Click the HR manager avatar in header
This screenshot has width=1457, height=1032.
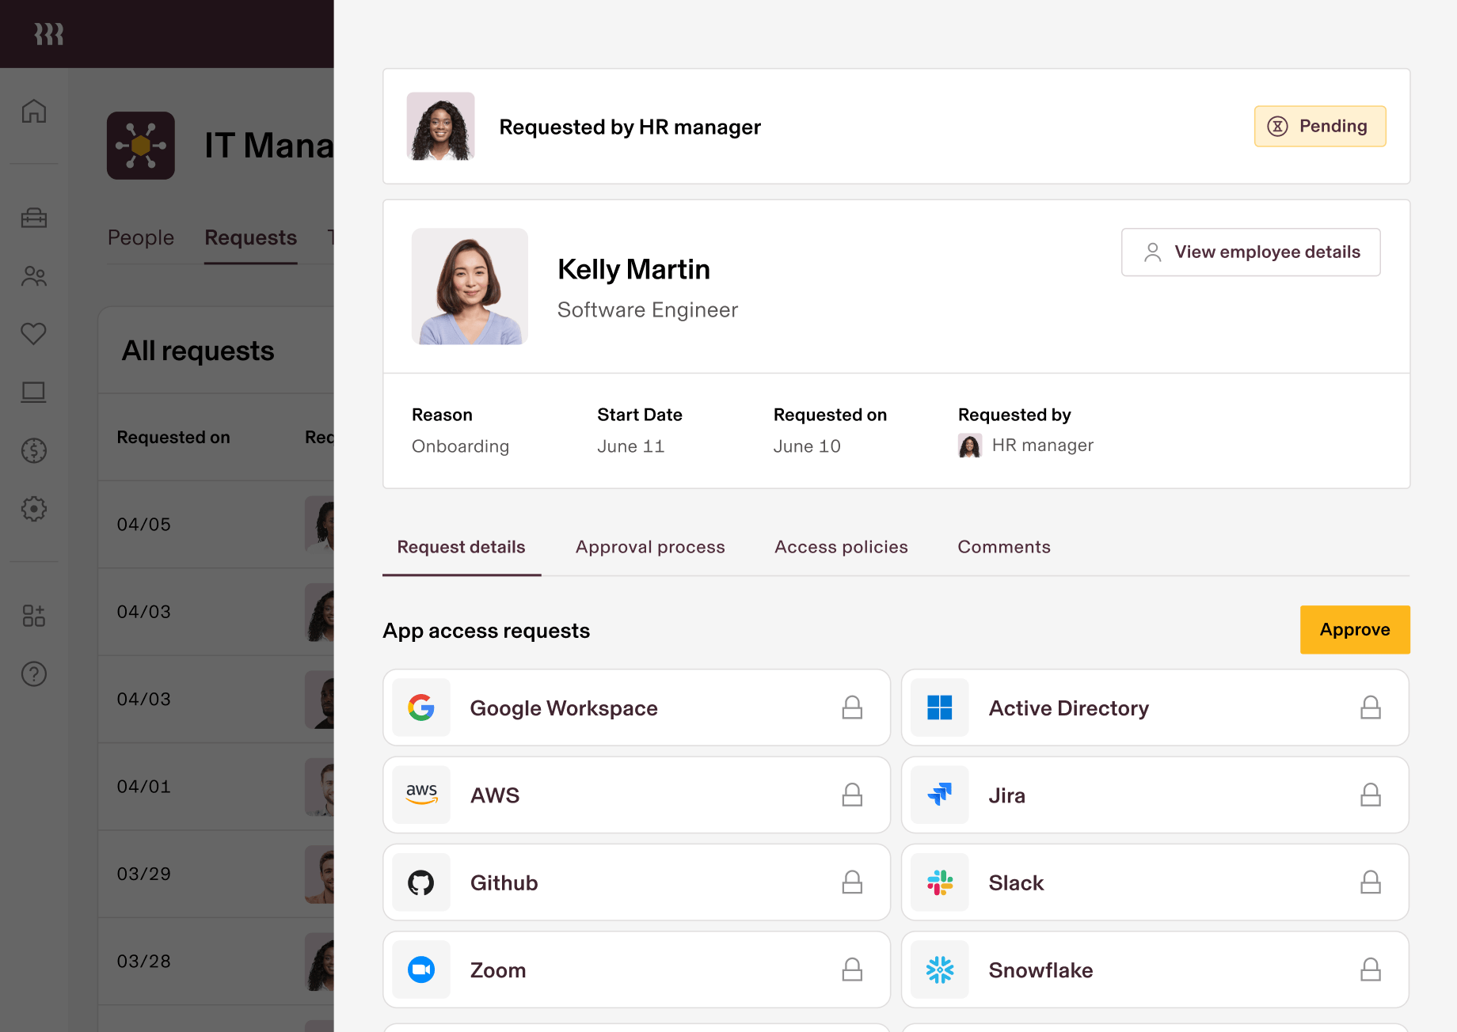(x=441, y=127)
